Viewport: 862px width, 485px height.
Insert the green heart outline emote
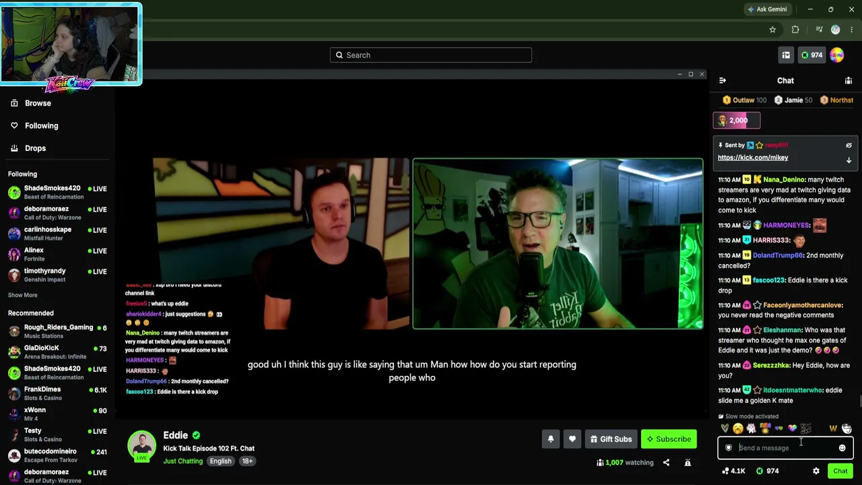click(x=725, y=428)
